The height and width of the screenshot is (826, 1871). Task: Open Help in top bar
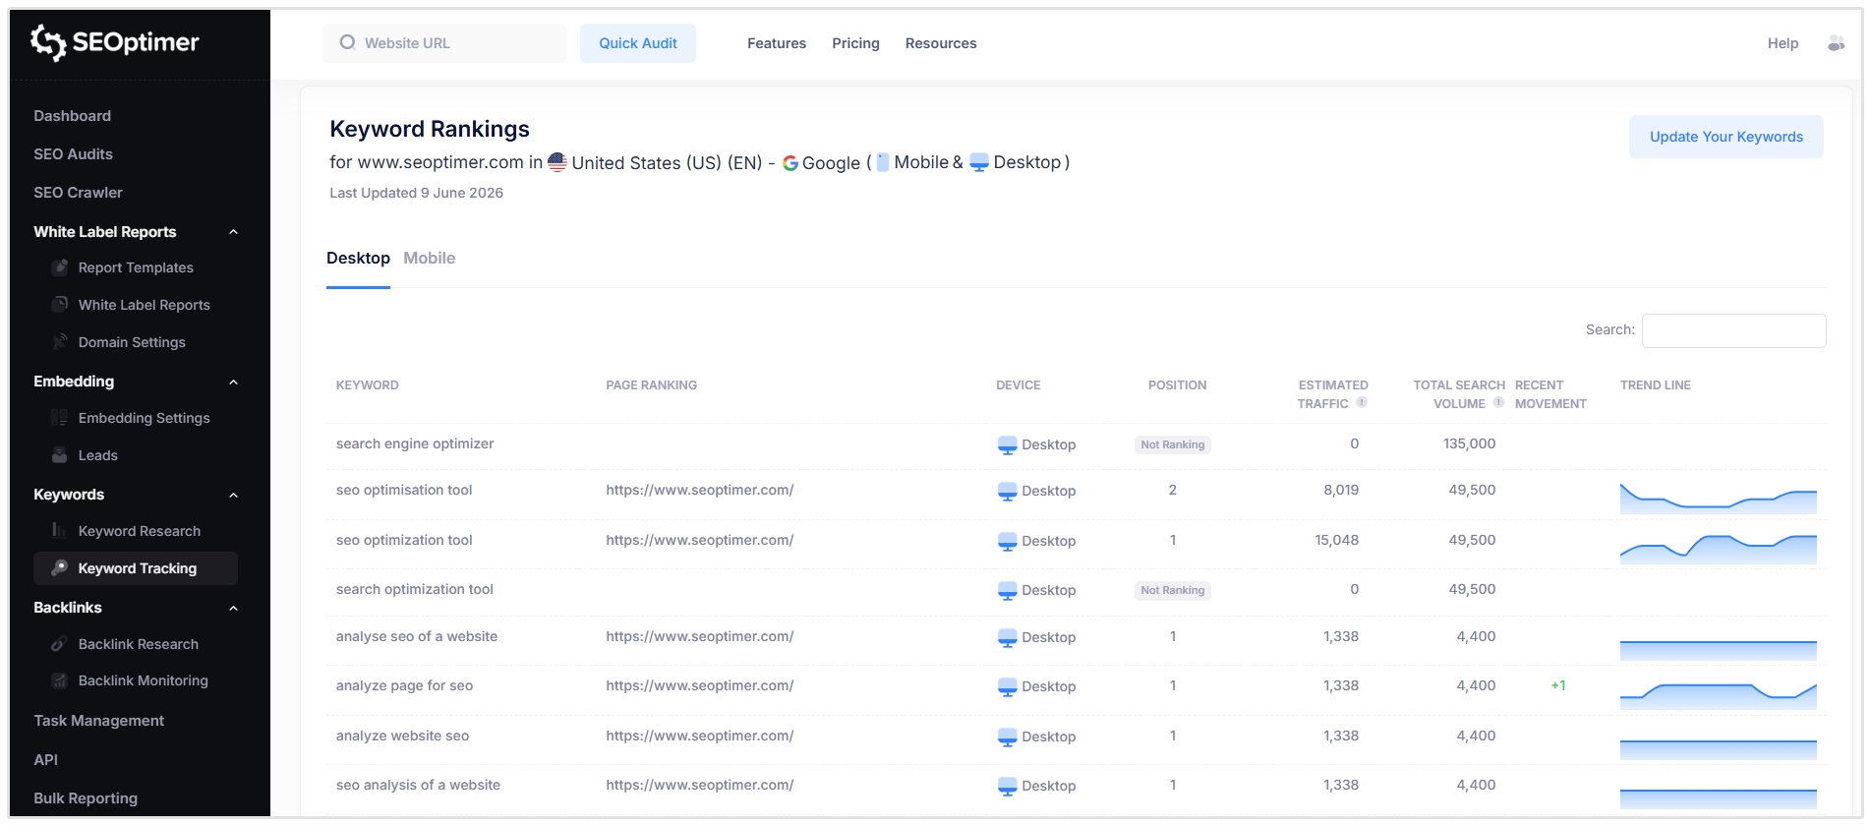[1783, 43]
